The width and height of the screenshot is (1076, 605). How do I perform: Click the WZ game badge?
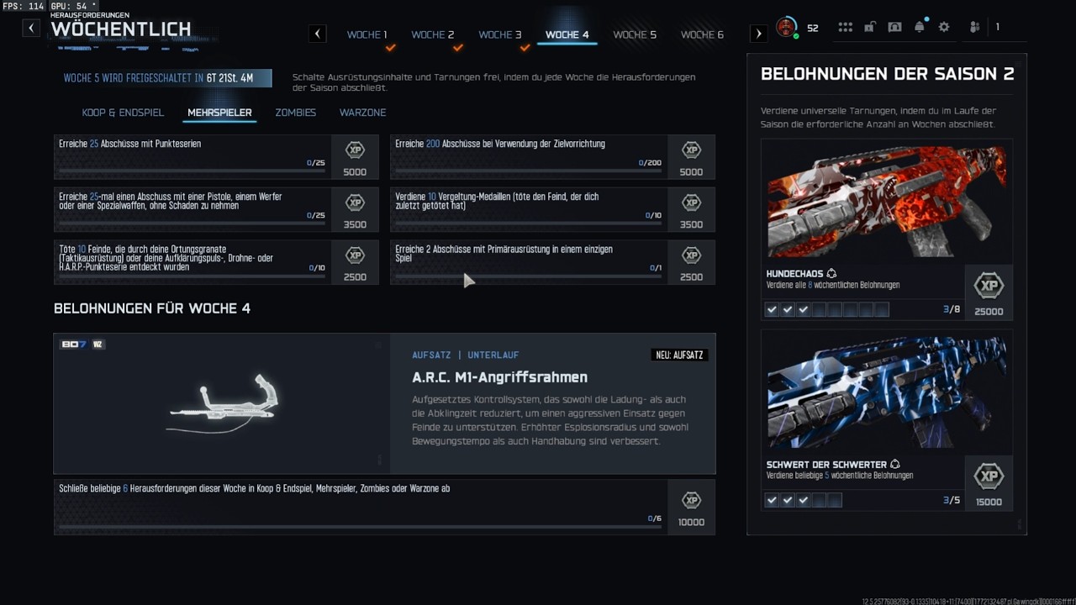click(x=98, y=345)
